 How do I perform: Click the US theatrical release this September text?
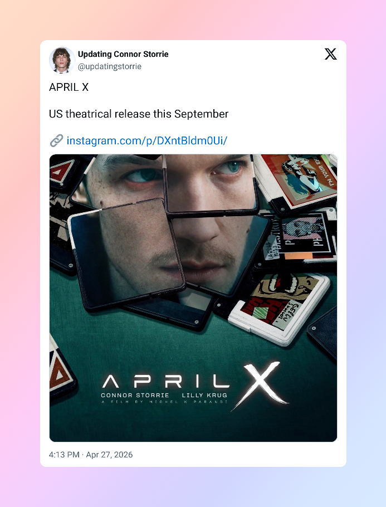139,114
